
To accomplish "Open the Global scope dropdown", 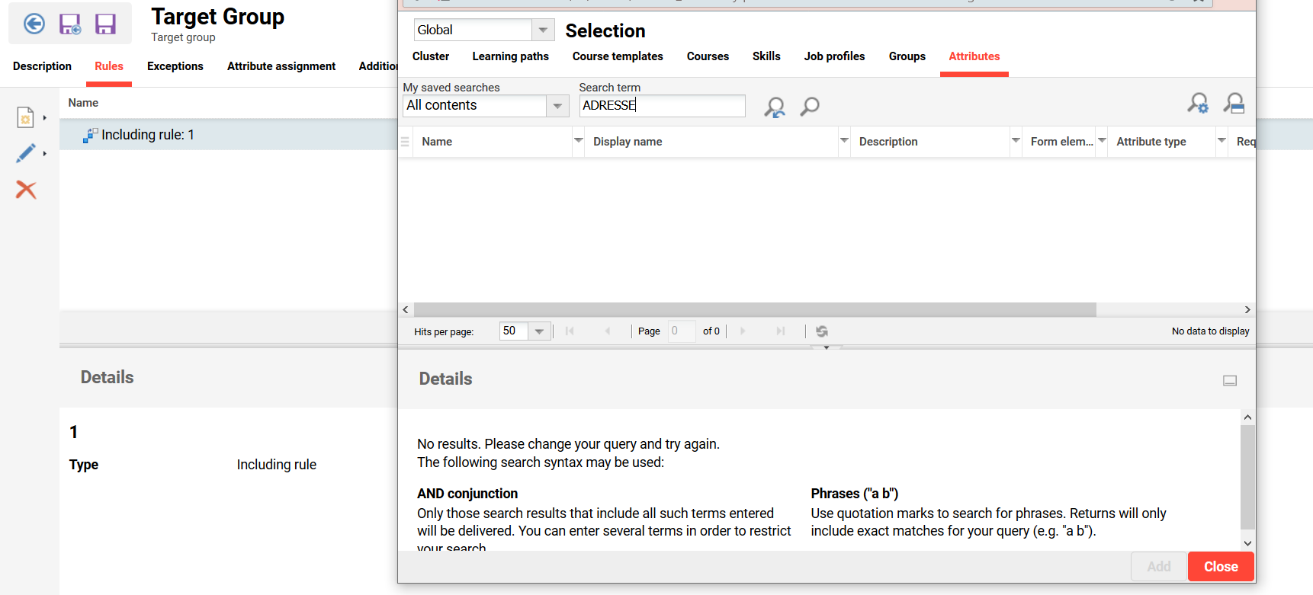I will 542,30.
